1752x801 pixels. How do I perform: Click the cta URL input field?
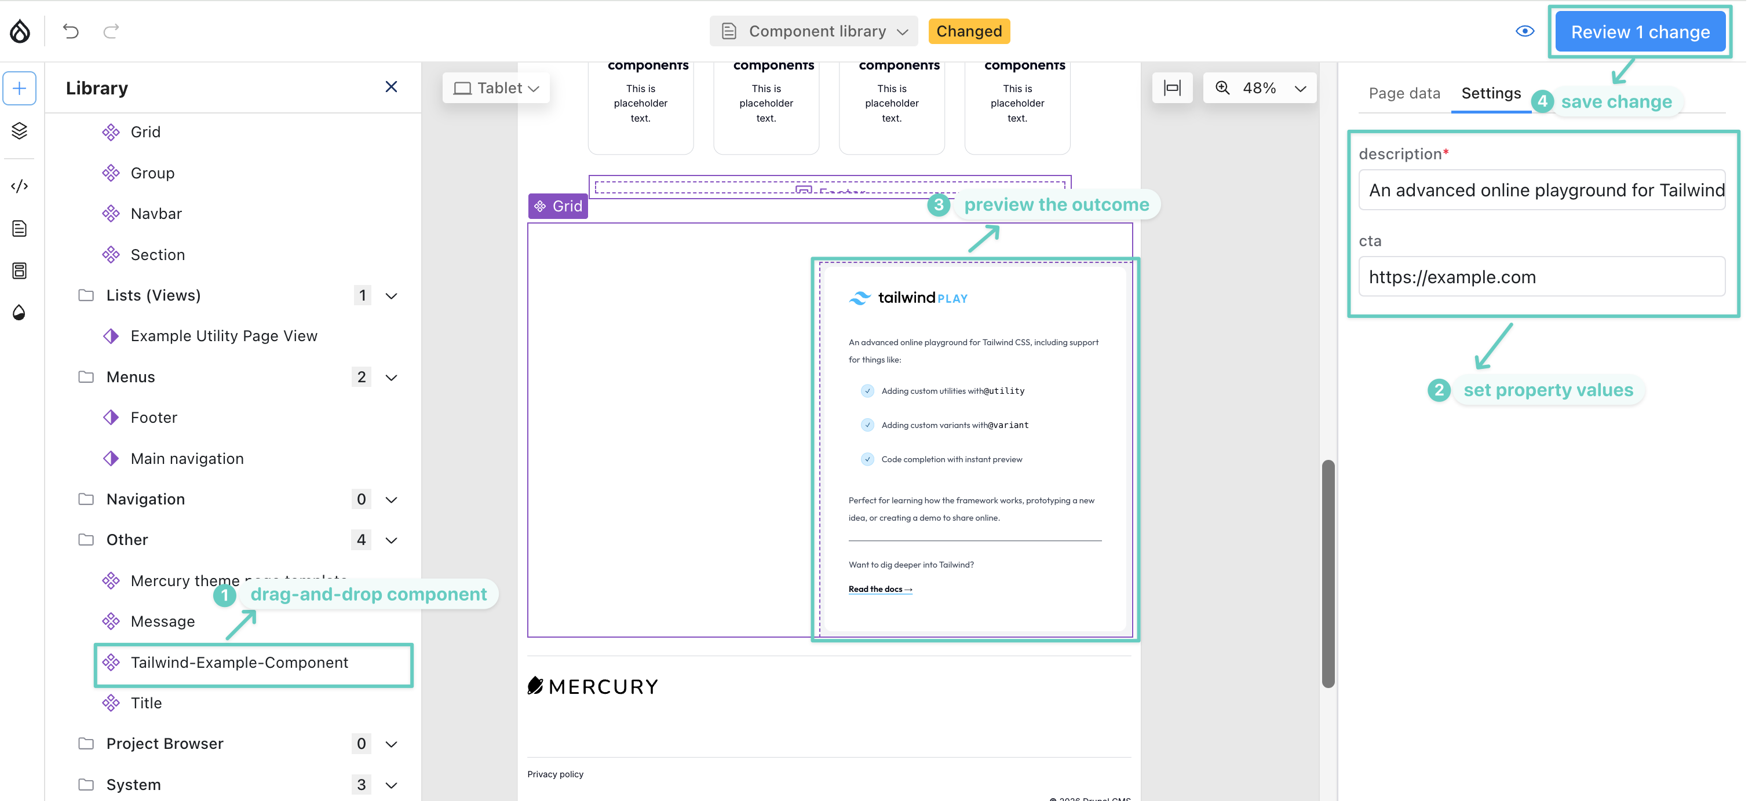pyautogui.click(x=1541, y=277)
